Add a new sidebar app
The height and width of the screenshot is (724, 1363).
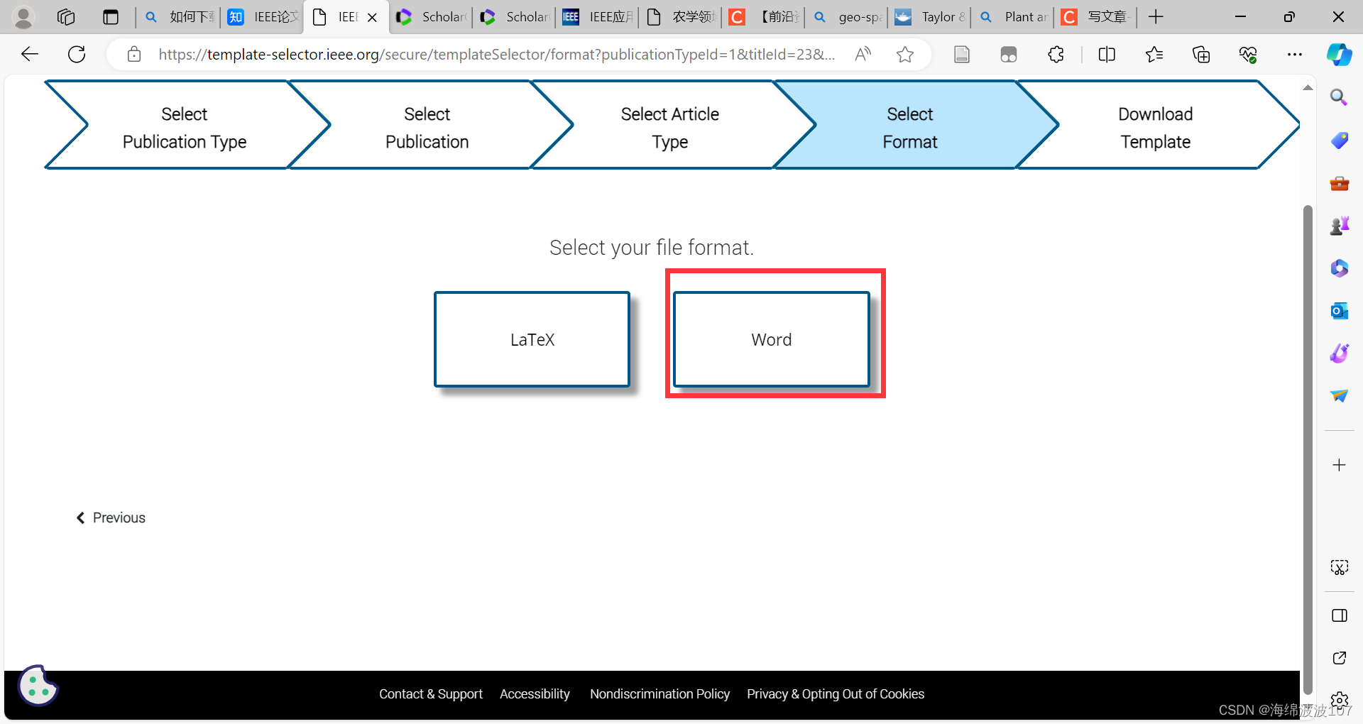coord(1339,465)
